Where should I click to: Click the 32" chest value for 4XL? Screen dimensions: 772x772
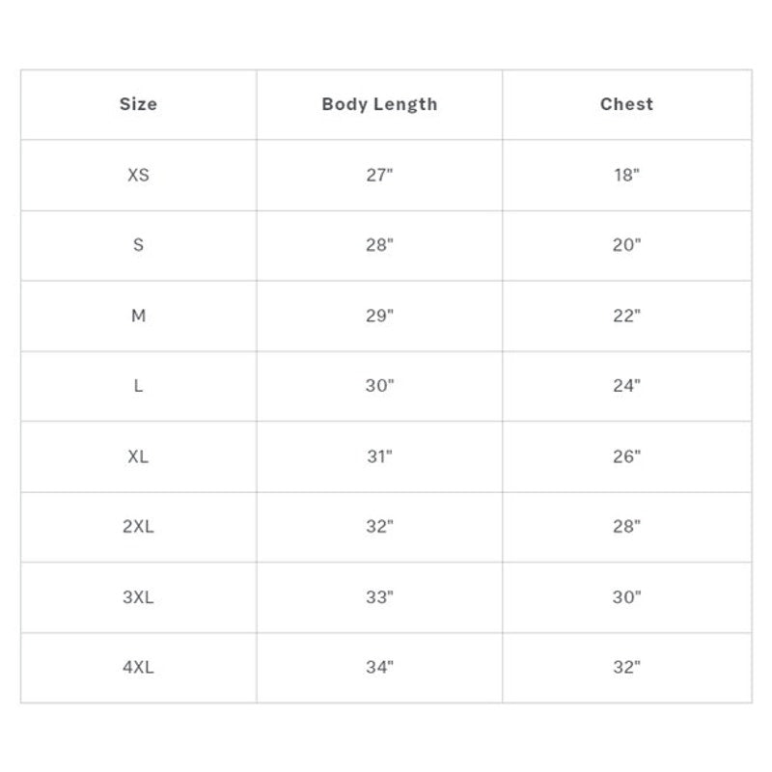tap(626, 668)
